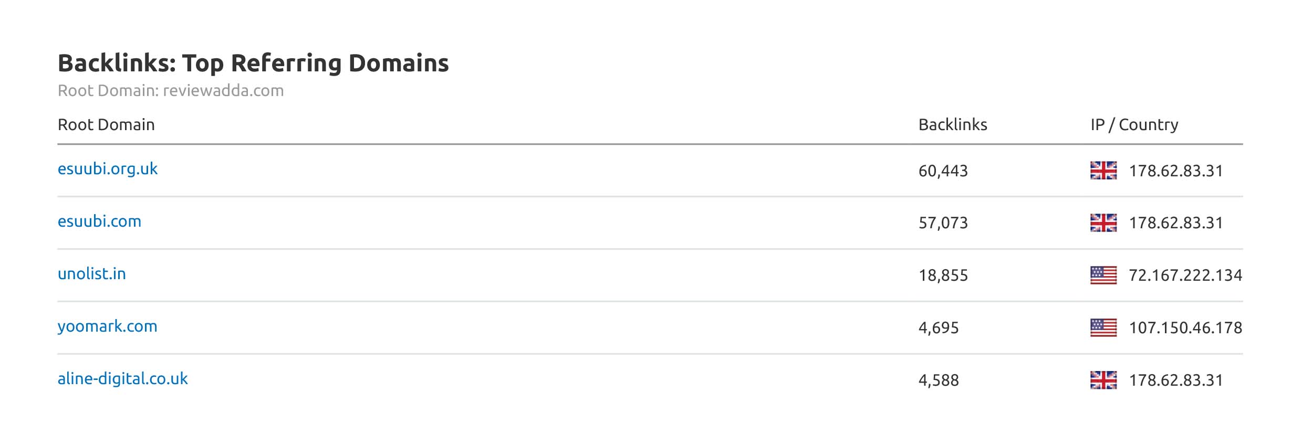Click the US flag in the yoomark.com row
1302x445 pixels.
(1103, 327)
